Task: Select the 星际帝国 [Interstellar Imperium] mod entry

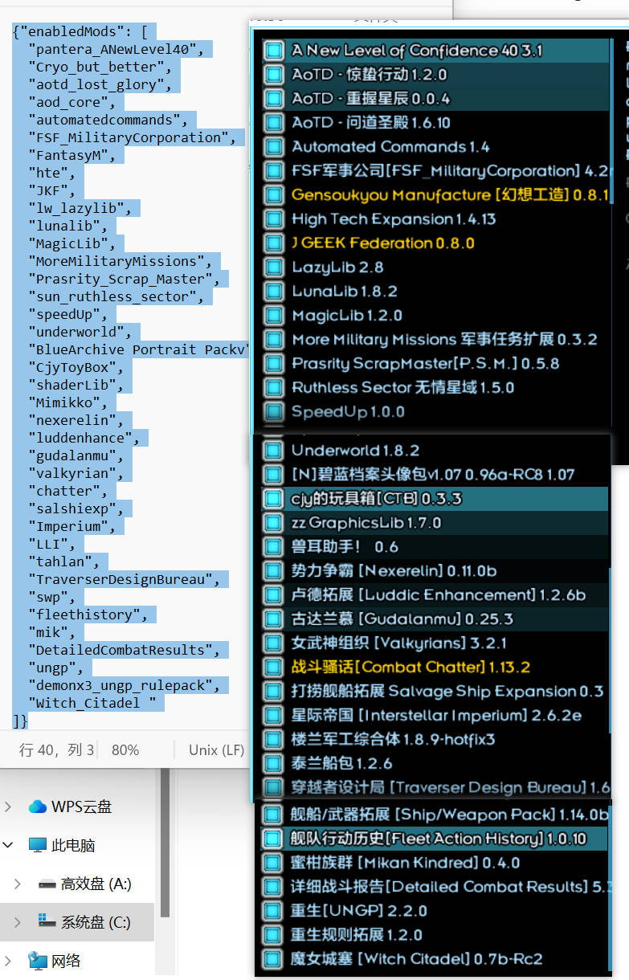Action: 436,716
